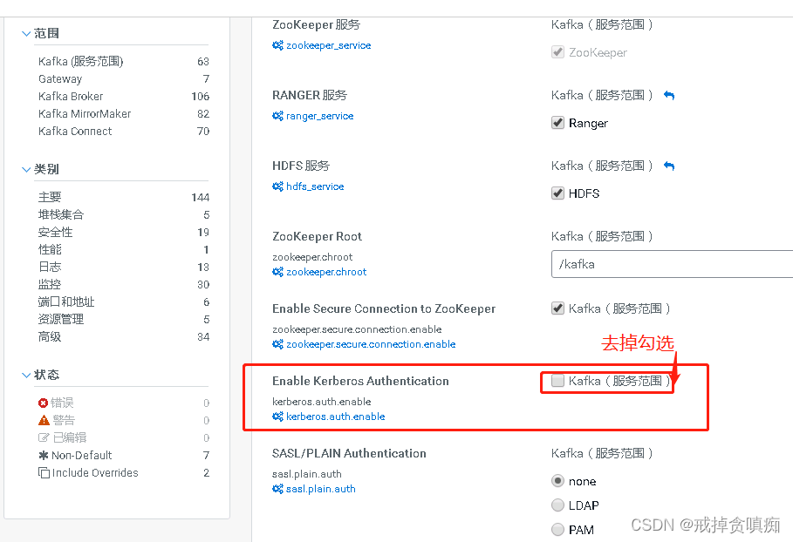Click the /kafka ZooKeeper Root input field
Image resolution: width=793 pixels, height=542 pixels.
pos(672,264)
